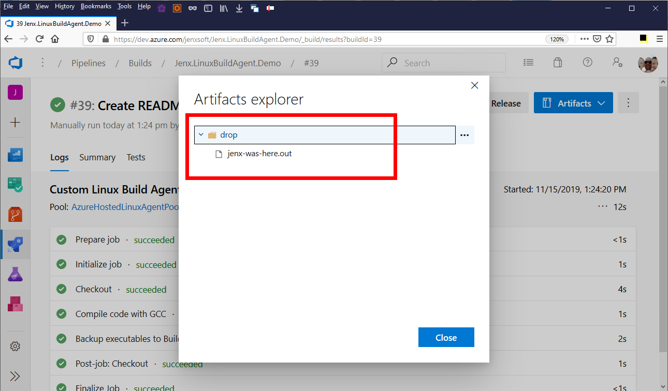Open more options for drop folder
668x391 pixels.
[x=464, y=135]
